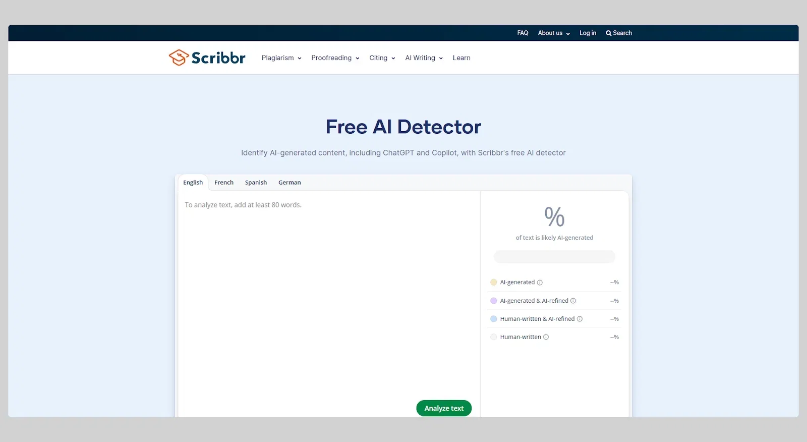The width and height of the screenshot is (807, 442).
Task: Open the Proofreading dropdown
Action: click(335, 58)
